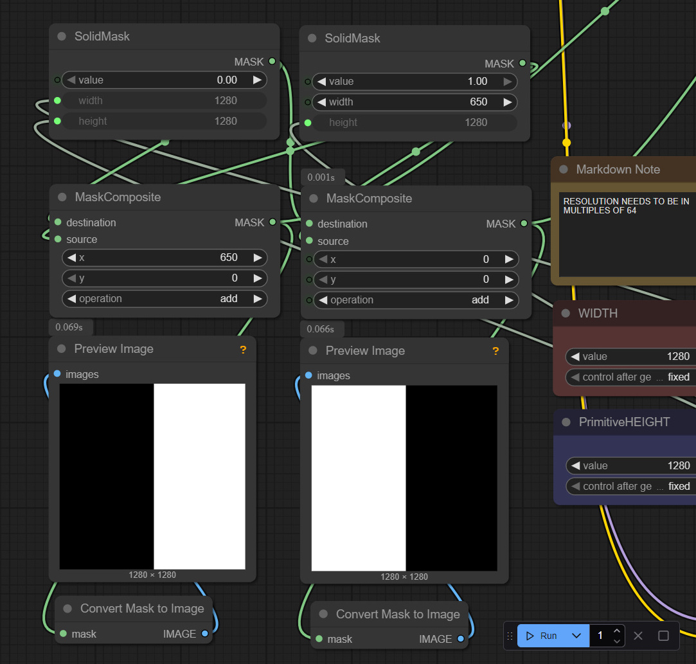Open help on Preview Image timed 0.066s
696x664 pixels.
click(x=495, y=351)
